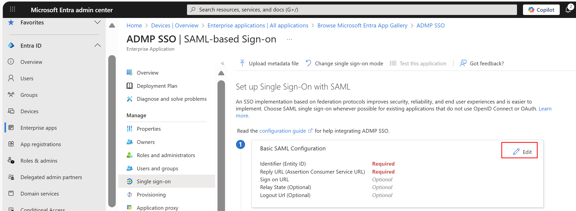Click the Groups icon in sidebar

tap(11, 95)
